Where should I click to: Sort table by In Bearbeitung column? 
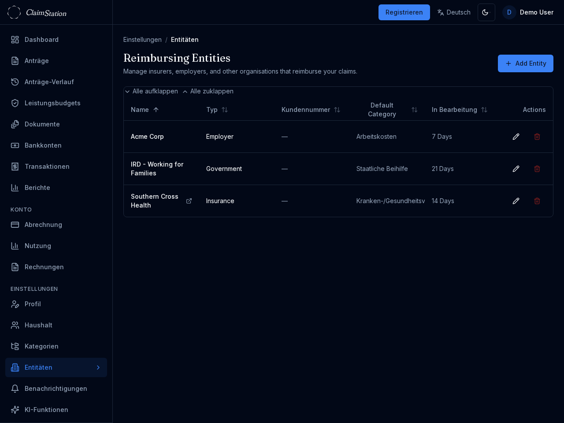coord(460,110)
